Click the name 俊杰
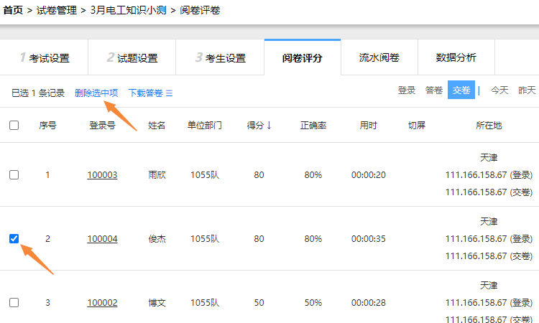Viewport: 539px width, 323px height. [x=157, y=239]
